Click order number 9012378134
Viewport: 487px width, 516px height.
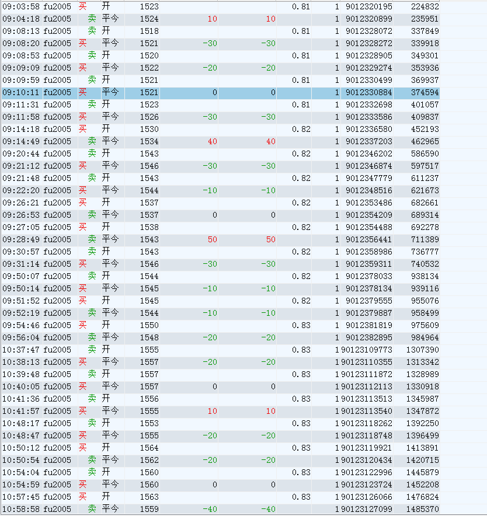(x=369, y=288)
